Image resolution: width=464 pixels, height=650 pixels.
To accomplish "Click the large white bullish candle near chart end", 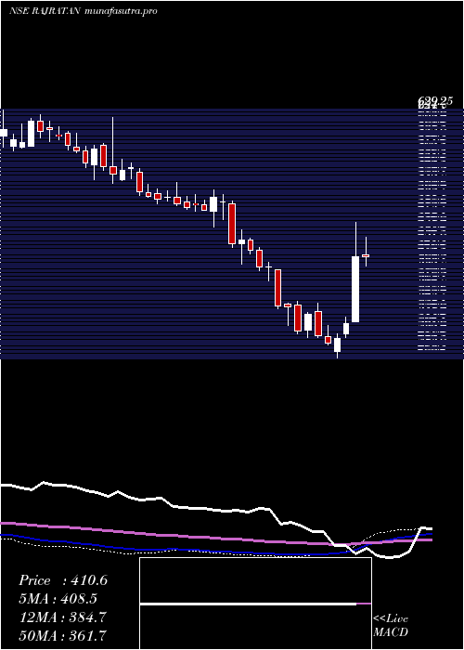I will [355, 289].
